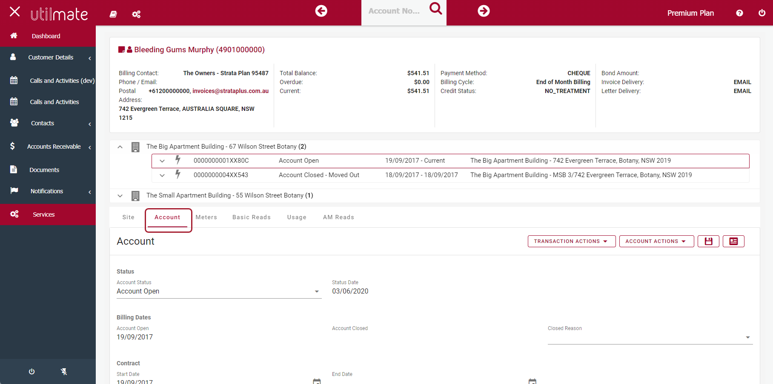Screen dimensions: 773x384
Task: Click the Account Closed date field
Action: (x=435, y=337)
